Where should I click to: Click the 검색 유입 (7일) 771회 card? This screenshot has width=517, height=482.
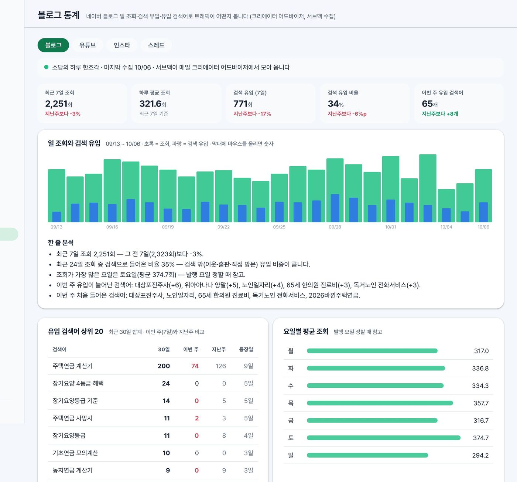271,103
